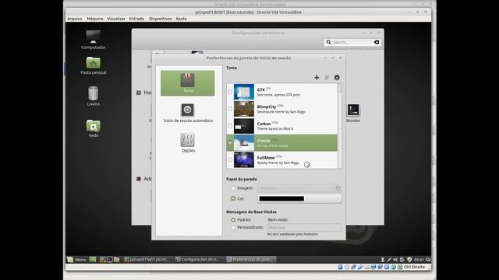
Task: Open the Computador desktop icon
Action: pyautogui.click(x=94, y=40)
